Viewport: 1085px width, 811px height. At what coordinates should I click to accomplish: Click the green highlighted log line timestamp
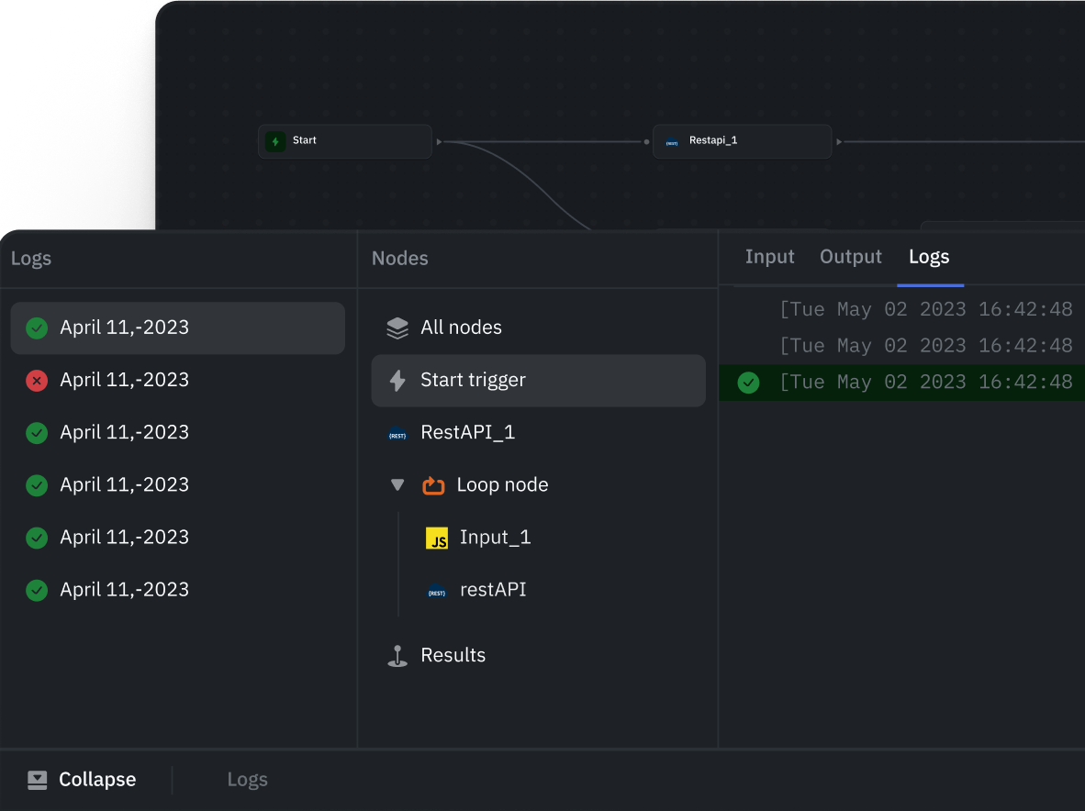[926, 383]
